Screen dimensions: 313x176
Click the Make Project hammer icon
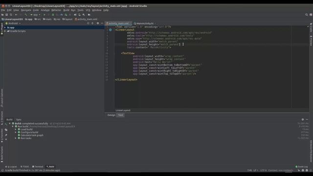point(26,15)
